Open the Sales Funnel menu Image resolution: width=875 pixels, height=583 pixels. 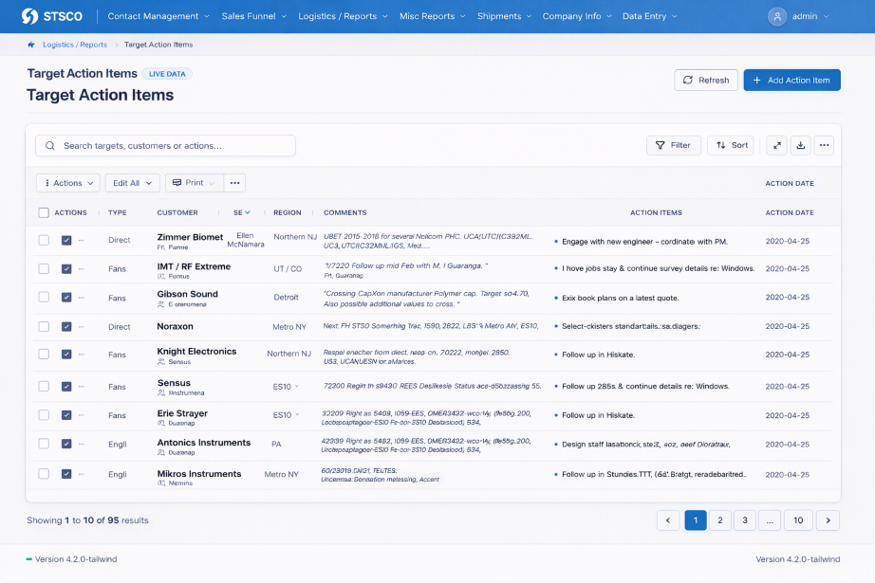click(x=254, y=16)
